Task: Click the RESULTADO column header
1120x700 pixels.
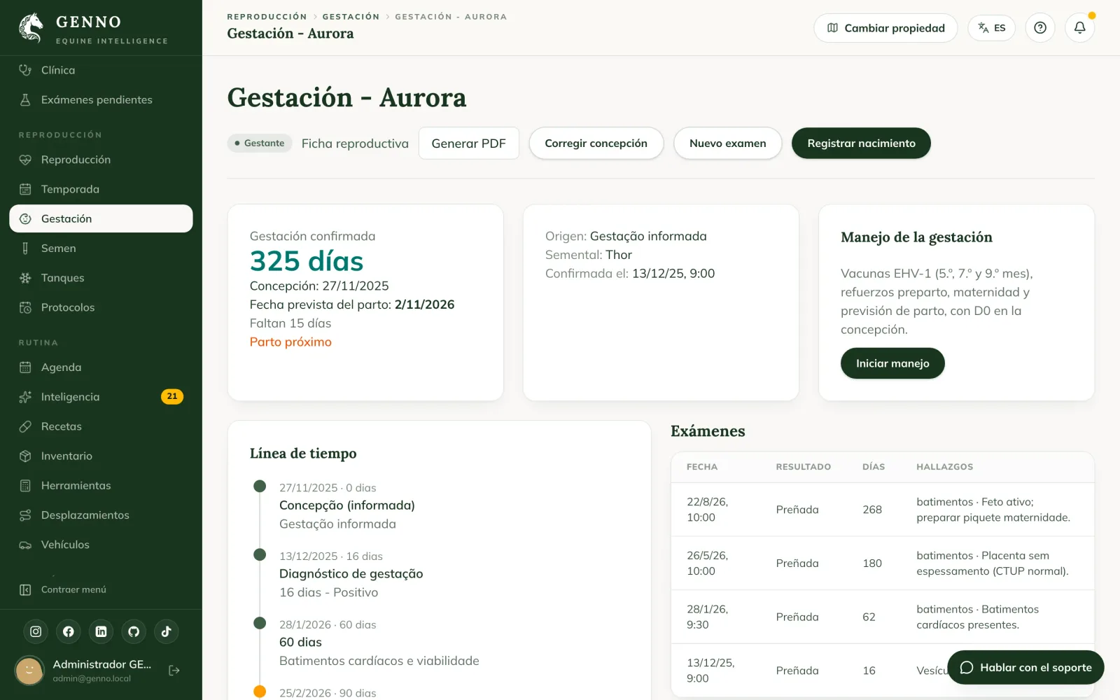Action: (x=803, y=467)
